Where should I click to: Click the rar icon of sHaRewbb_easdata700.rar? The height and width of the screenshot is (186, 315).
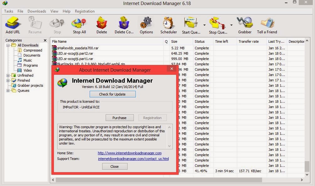pos(54,48)
